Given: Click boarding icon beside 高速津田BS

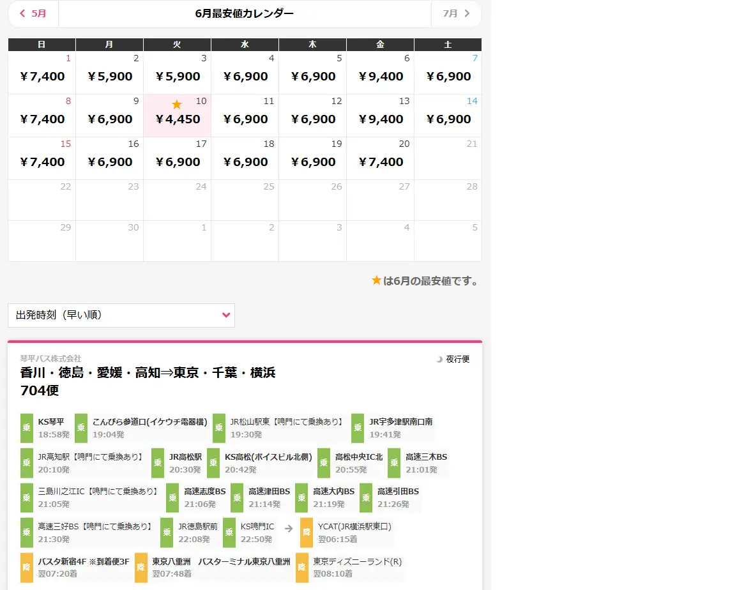Looking at the screenshot, I should [x=237, y=497].
